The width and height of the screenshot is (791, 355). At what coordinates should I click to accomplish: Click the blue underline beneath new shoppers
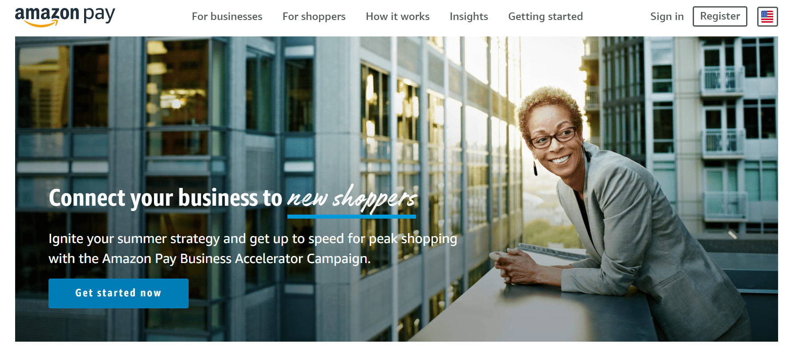[x=351, y=216]
